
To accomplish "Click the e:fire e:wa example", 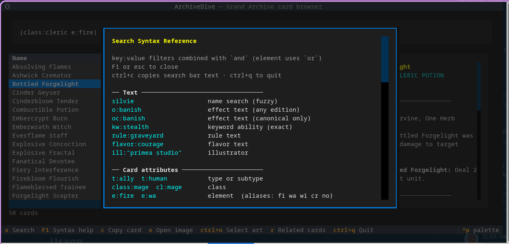I will pyautogui.click(x=134, y=196).
